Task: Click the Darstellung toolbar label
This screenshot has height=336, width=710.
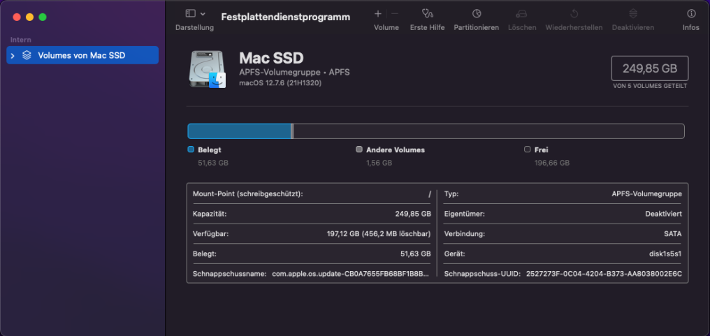Action: [195, 28]
